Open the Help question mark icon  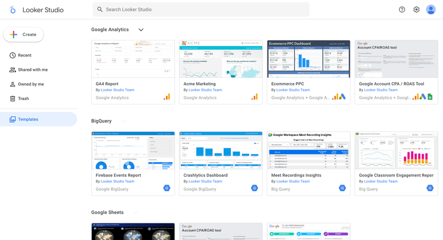click(402, 9)
